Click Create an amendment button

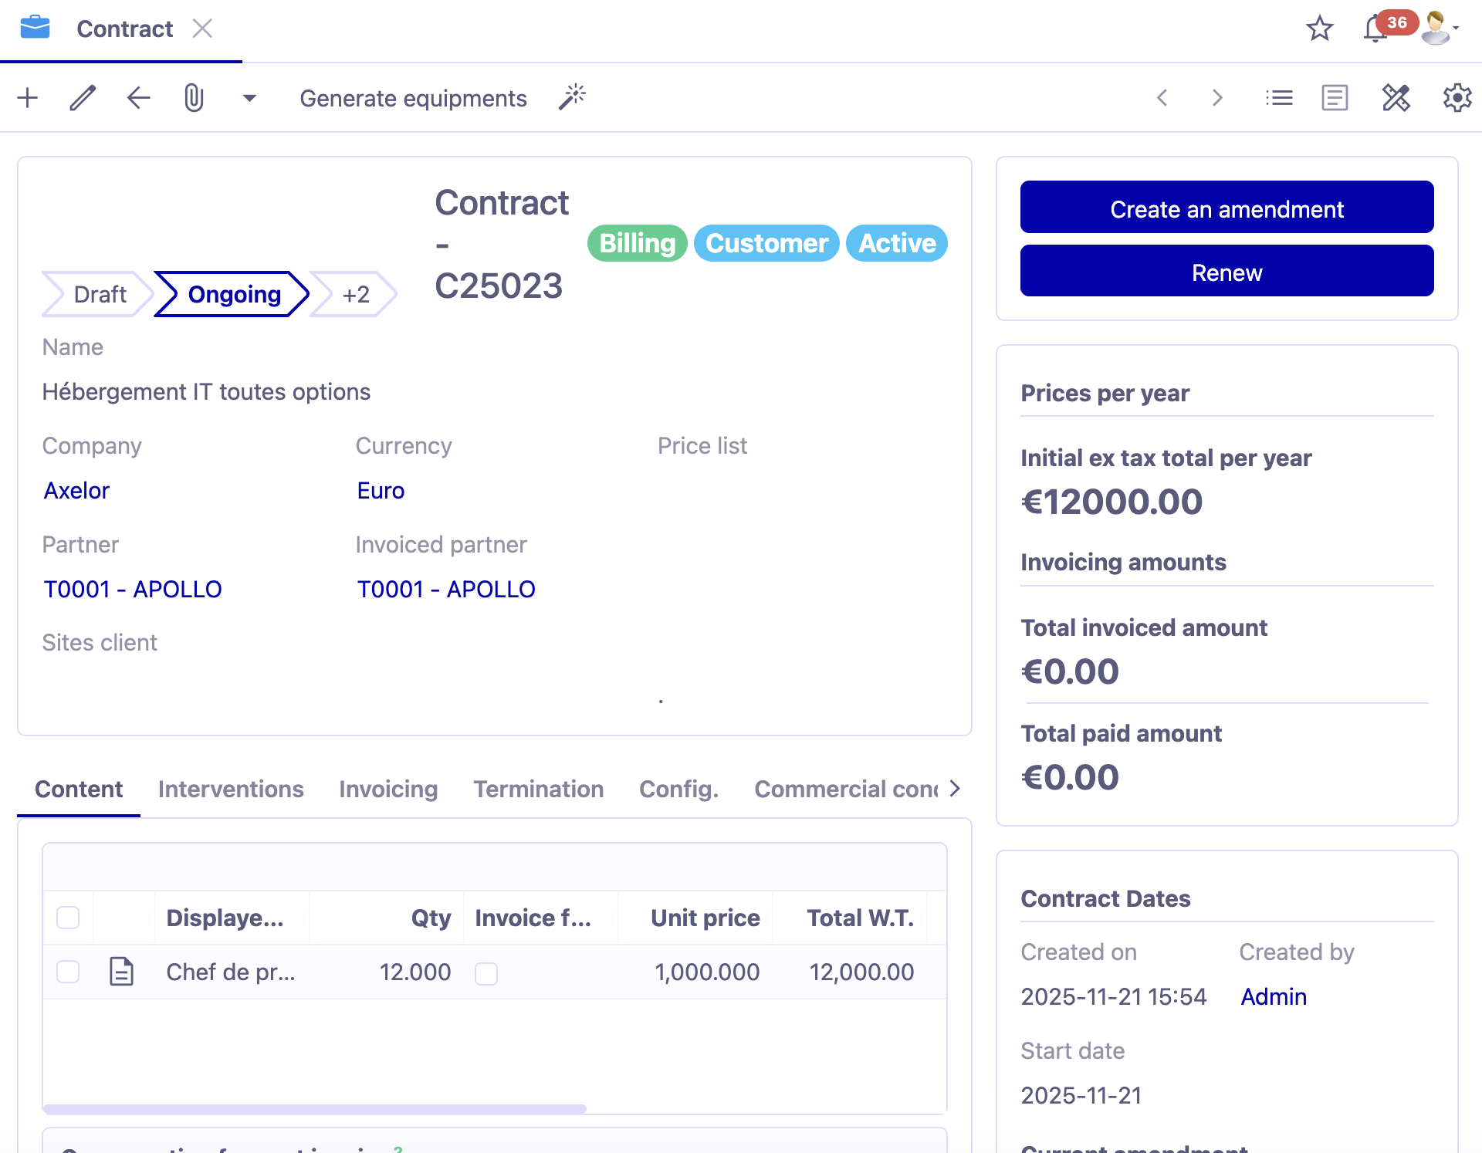tap(1227, 207)
